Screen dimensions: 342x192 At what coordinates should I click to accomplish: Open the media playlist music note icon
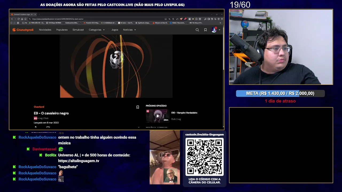tap(205, 19)
